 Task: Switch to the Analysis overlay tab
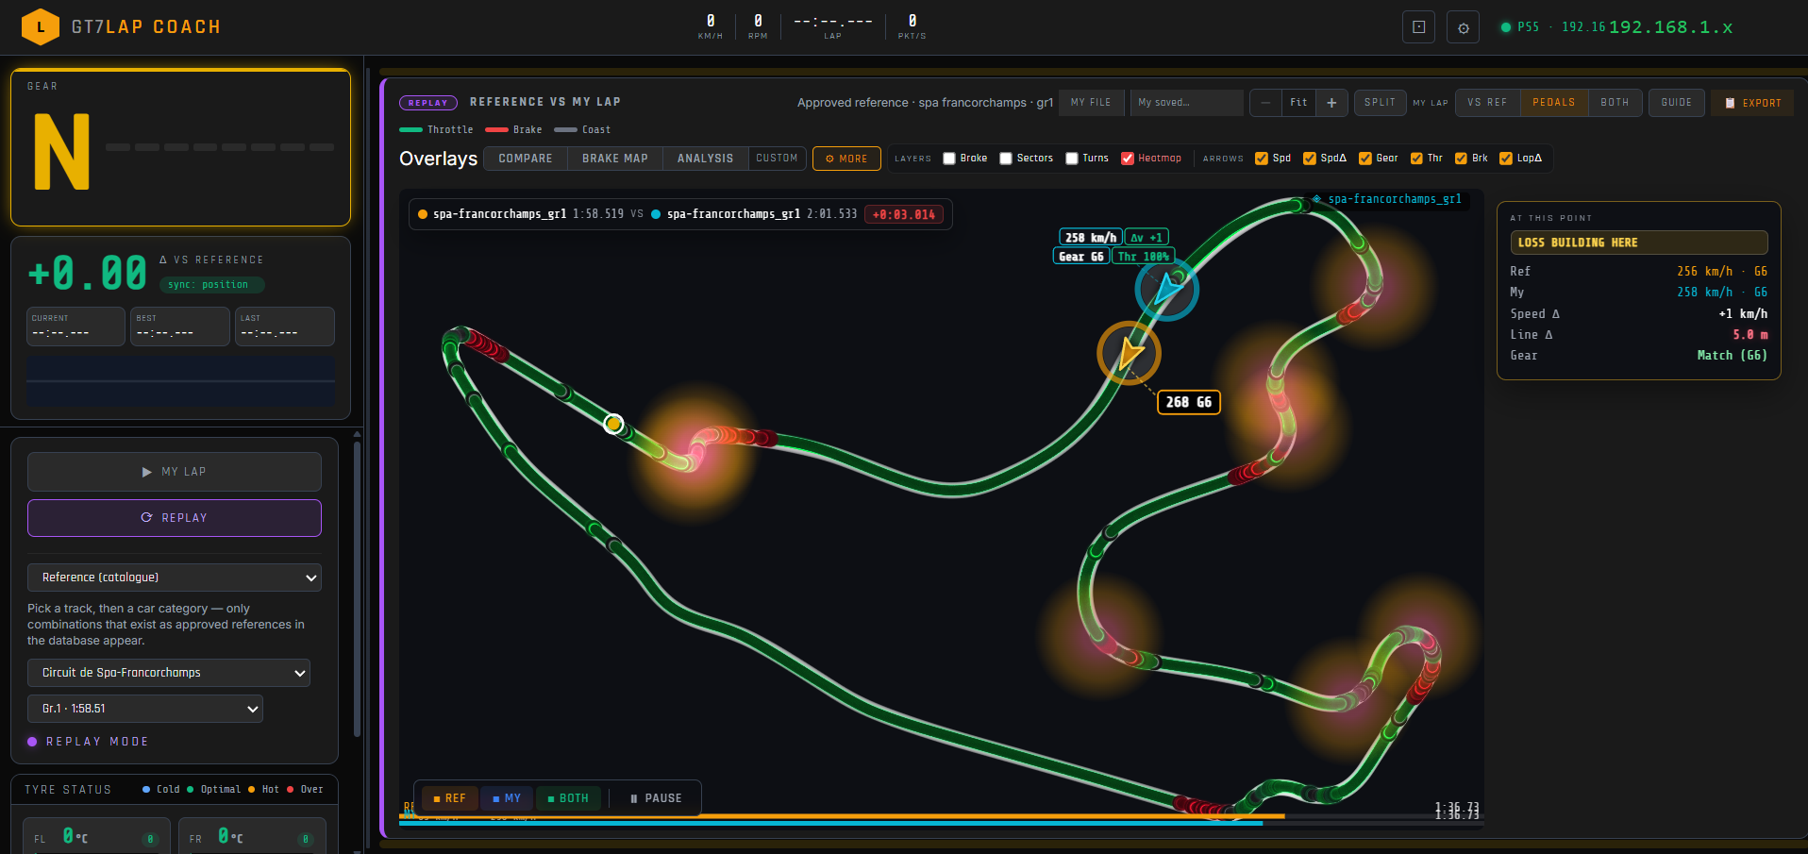pos(705,159)
